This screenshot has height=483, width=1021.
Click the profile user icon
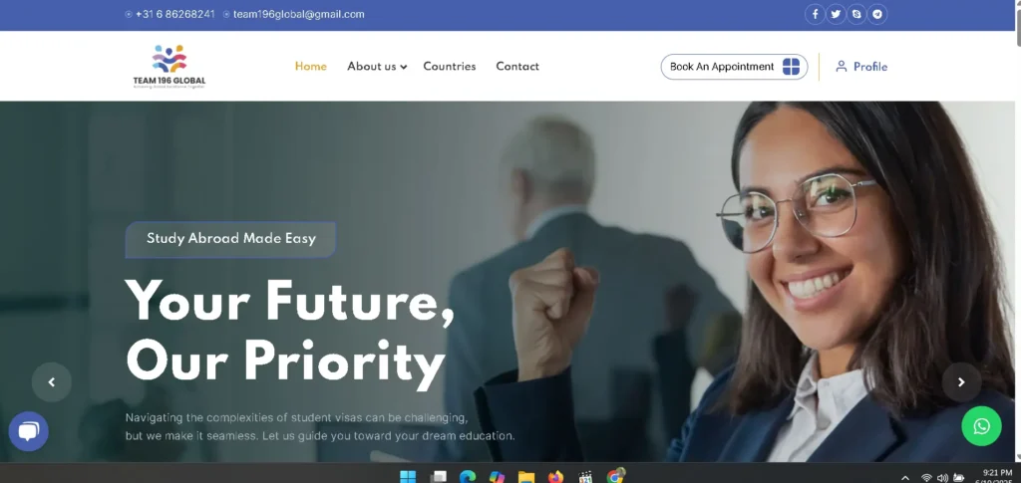[842, 67]
